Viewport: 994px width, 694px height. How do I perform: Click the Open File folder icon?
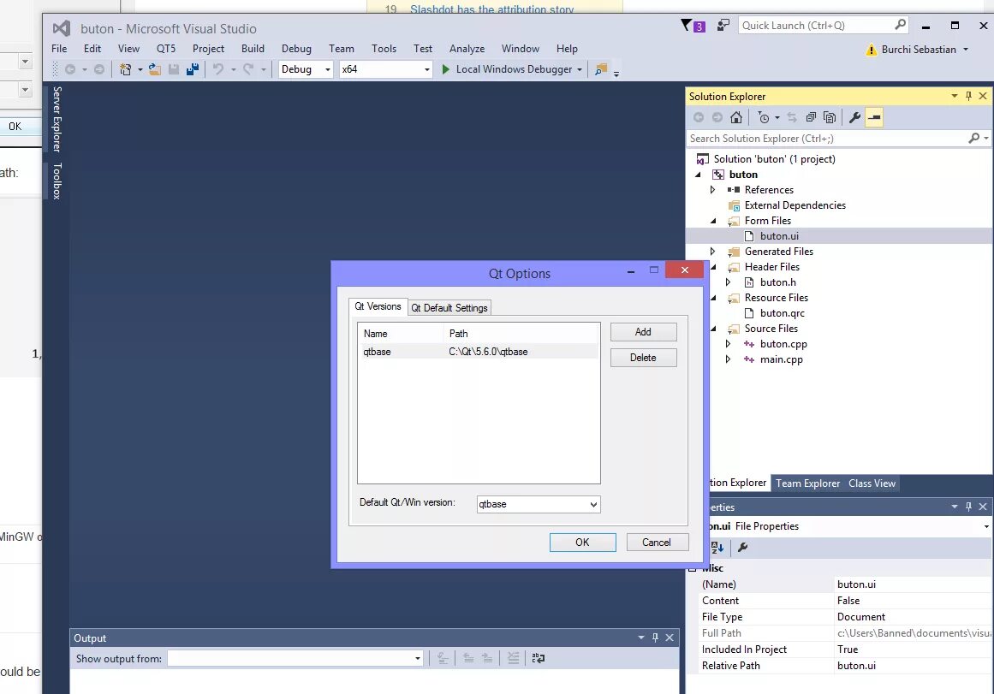[154, 69]
